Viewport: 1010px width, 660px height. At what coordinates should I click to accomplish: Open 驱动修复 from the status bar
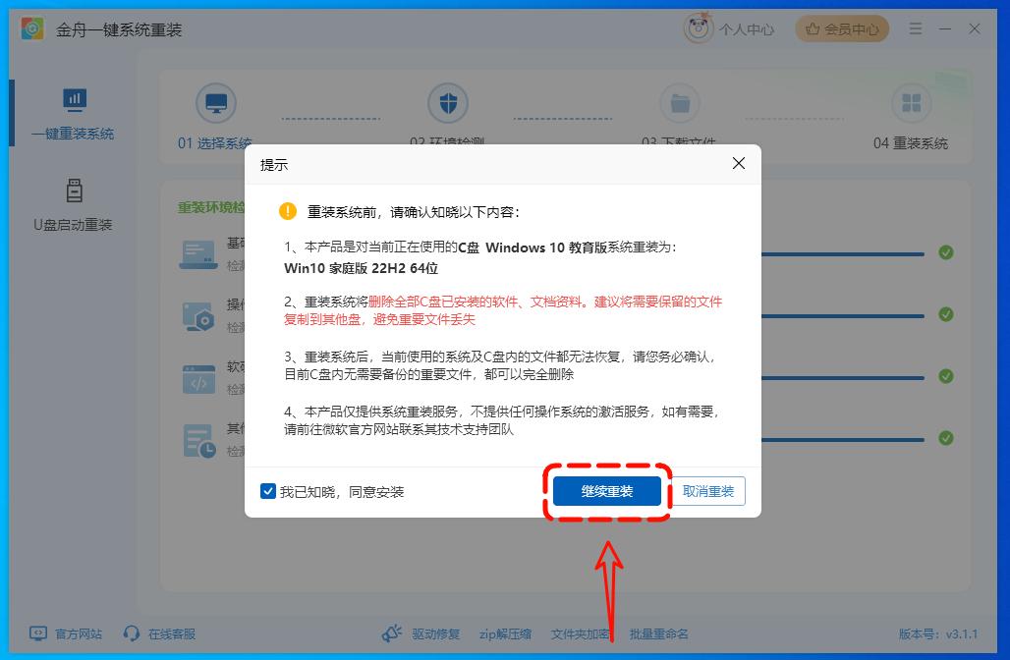437,633
